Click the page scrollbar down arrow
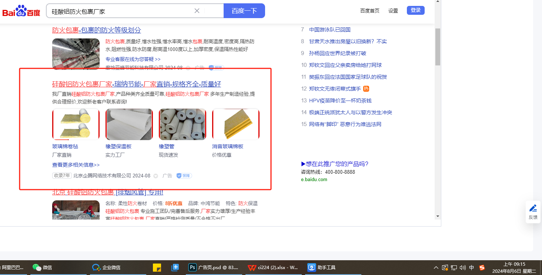The height and width of the screenshot is (275, 542). pos(438,216)
